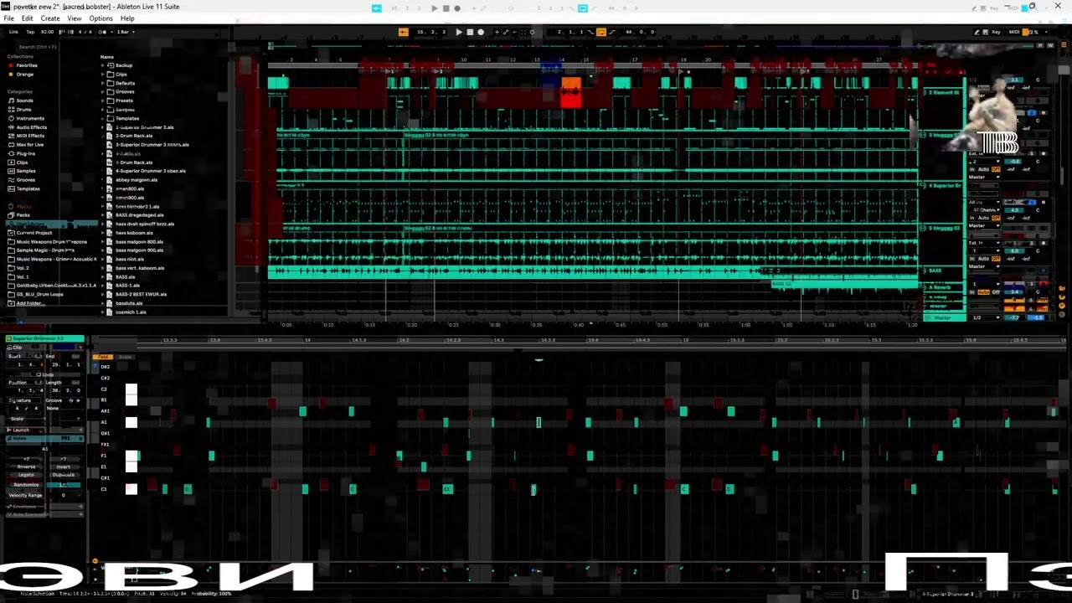Select the Orange collection
1072x603 pixels.
(25, 75)
